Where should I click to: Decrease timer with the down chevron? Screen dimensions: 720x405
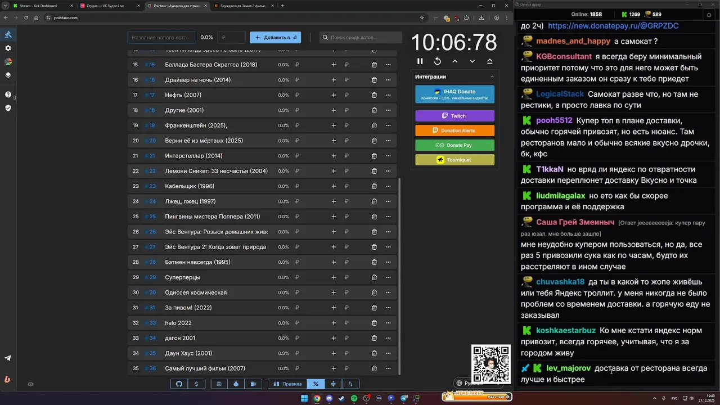472,61
